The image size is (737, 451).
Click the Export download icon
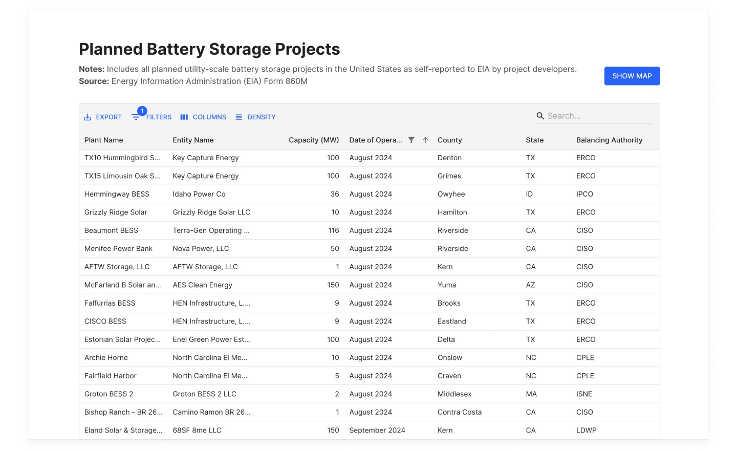88,117
